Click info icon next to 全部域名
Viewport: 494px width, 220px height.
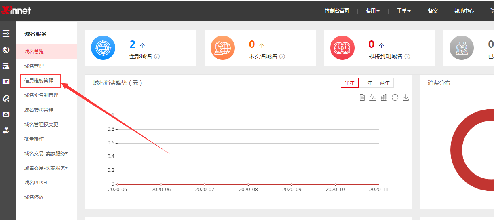[157, 57]
